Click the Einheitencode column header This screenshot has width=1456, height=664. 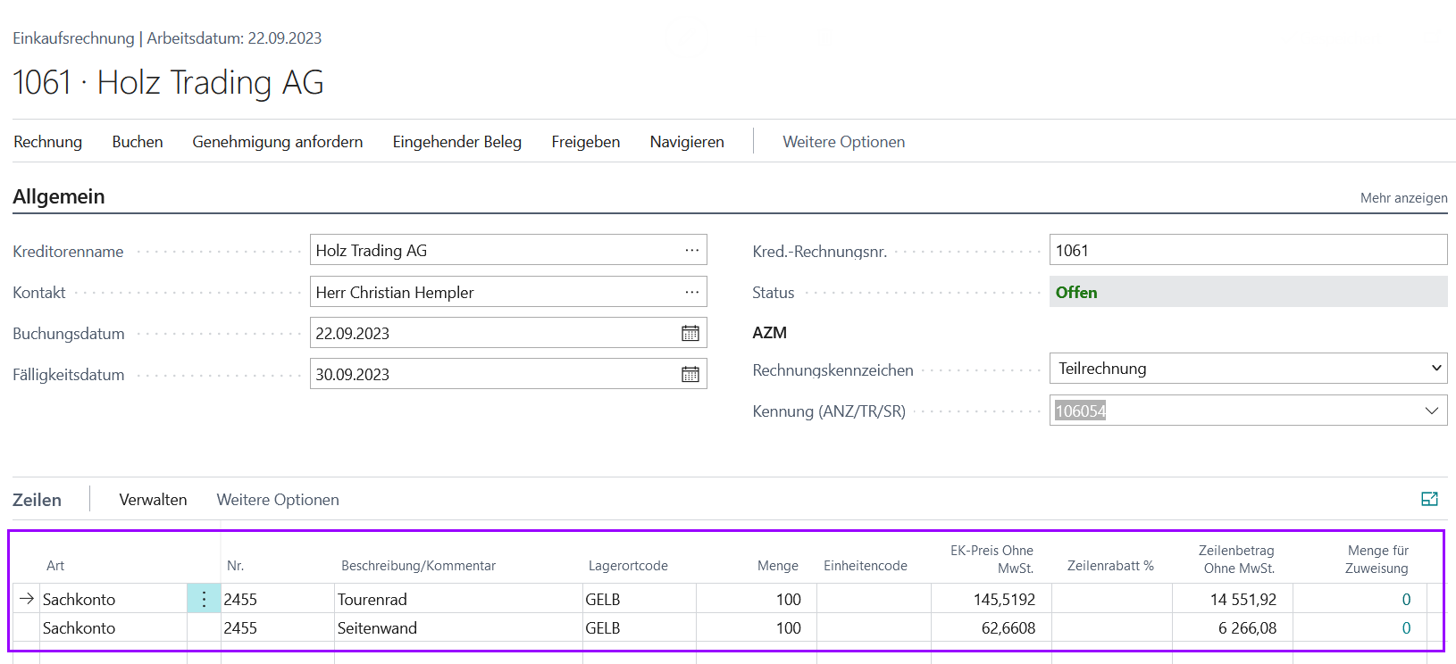click(x=865, y=566)
